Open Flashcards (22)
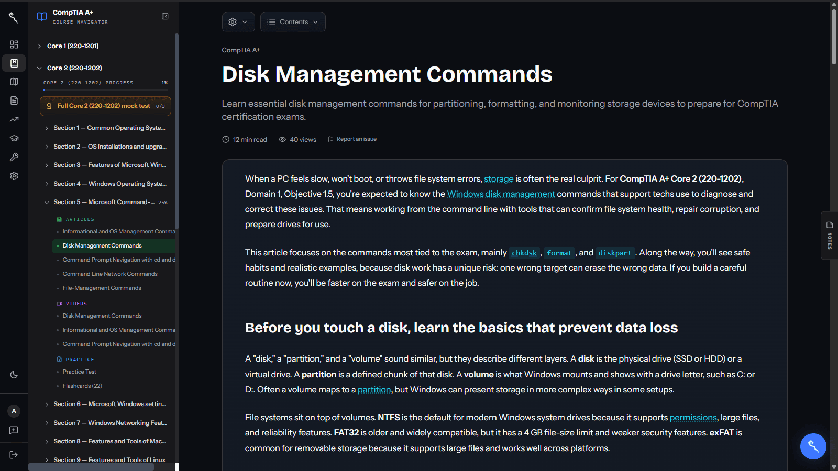 (x=82, y=386)
